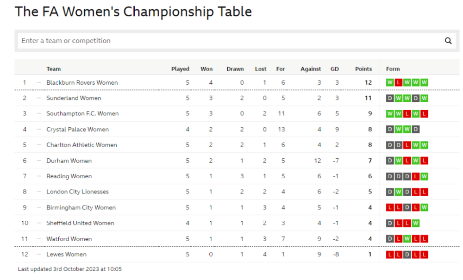Open Durham Women team page
Viewport: 463px width, 280px height.
(69, 161)
